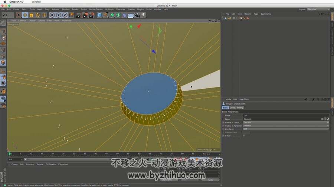Select the Loft object in Object Manager
The height and width of the screenshot is (187, 334).
tap(229, 18)
